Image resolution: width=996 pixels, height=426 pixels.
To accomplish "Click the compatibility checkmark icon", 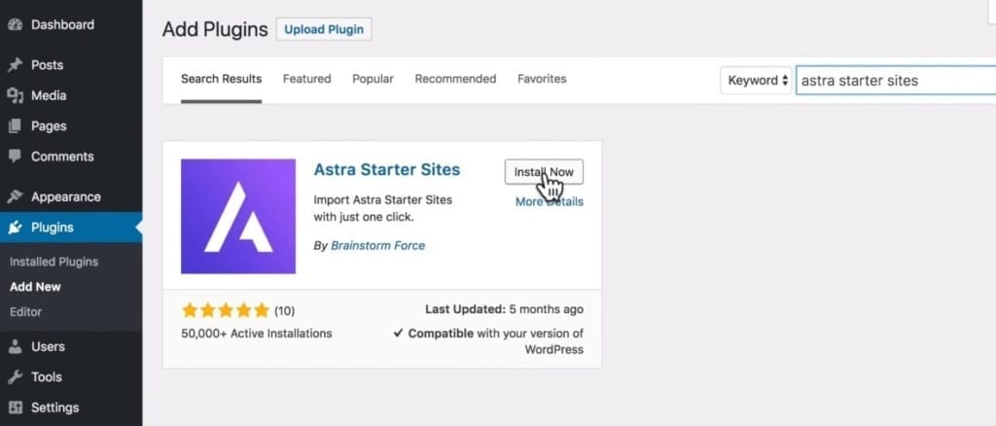I will tap(398, 333).
